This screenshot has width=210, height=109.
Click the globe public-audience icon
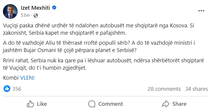[x=36, y=15]
